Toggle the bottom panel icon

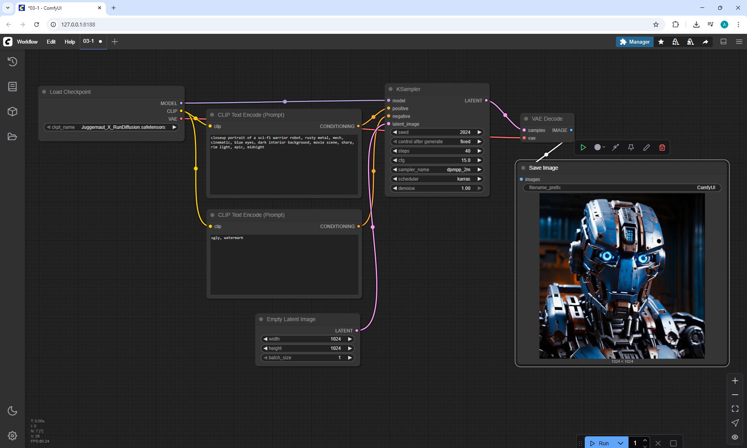[x=723, y=42]
